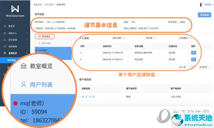Click the 求助时间 column header

107,46
